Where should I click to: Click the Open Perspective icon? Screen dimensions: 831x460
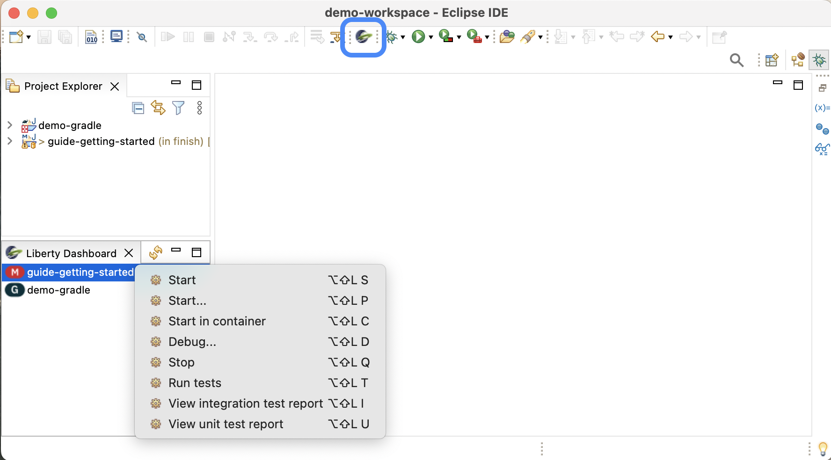click(772, 60)
